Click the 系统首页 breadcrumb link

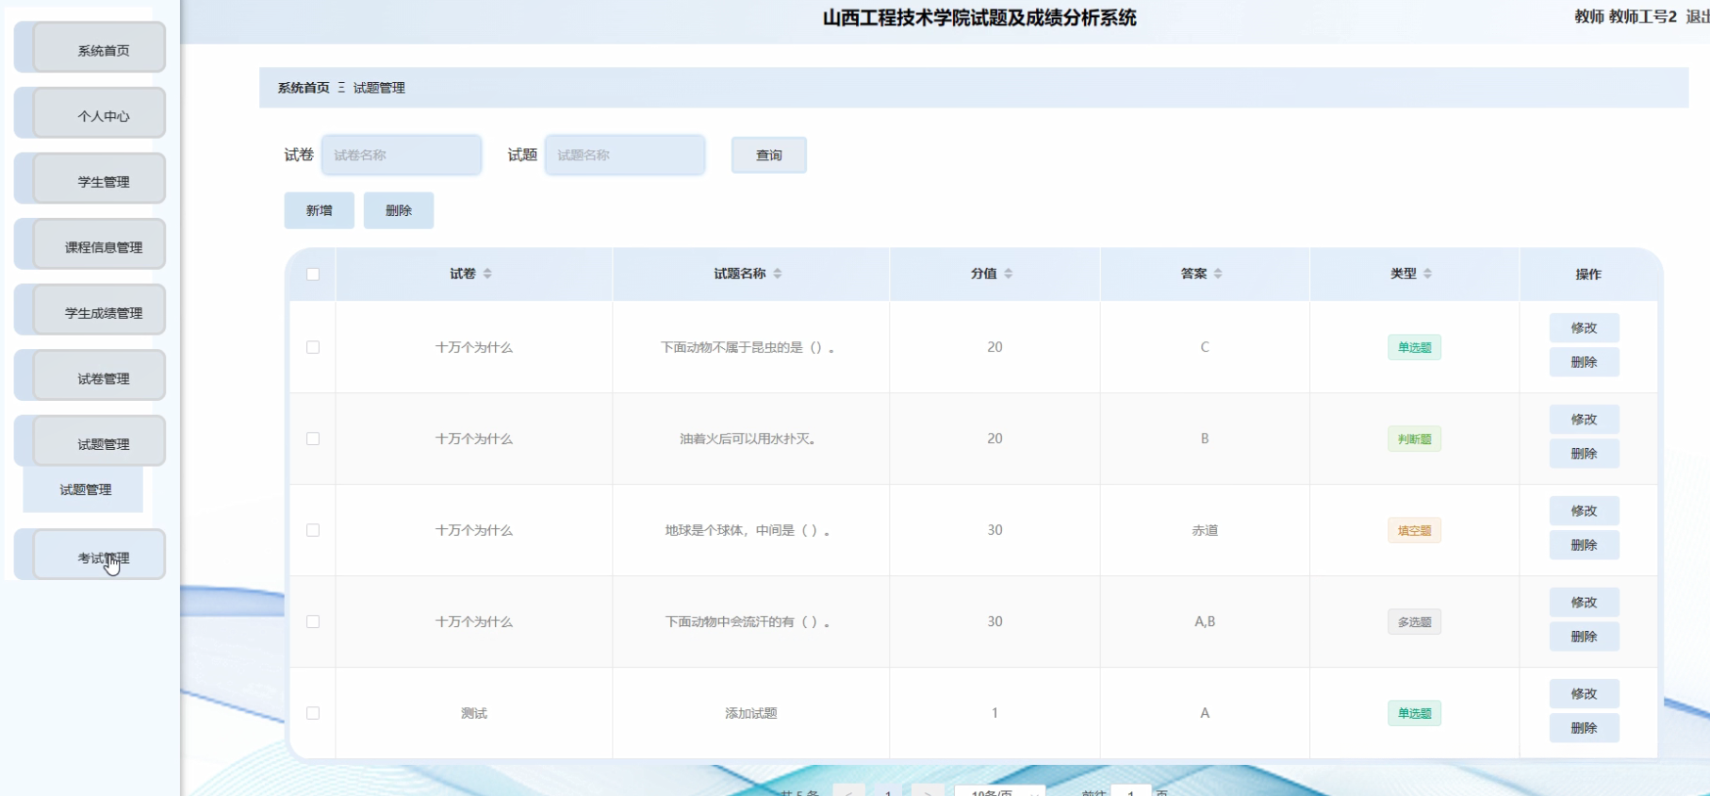click(x=304, y=88)
